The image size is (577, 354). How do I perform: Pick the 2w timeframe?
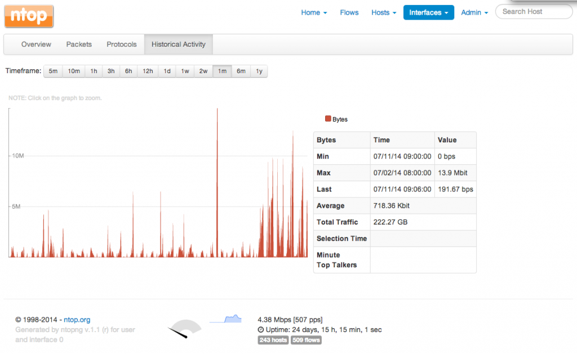click(x=203, y=71)
